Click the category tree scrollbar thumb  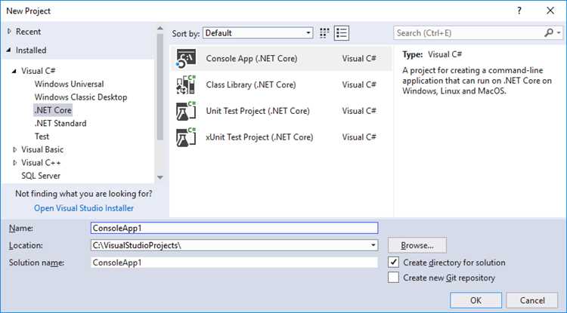tap(160, 87)
